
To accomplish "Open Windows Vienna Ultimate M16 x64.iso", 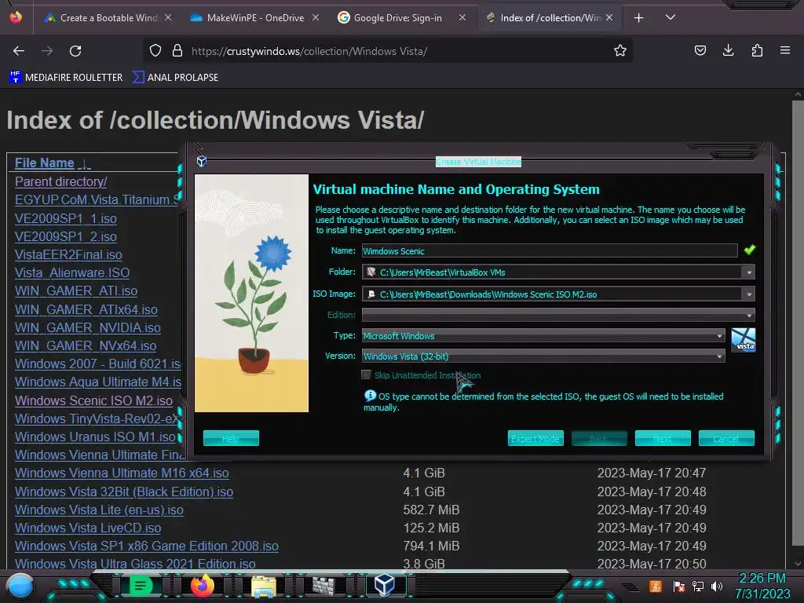I will 122,473.
